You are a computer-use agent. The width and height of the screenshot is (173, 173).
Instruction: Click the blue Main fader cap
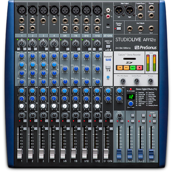(151, 154)
